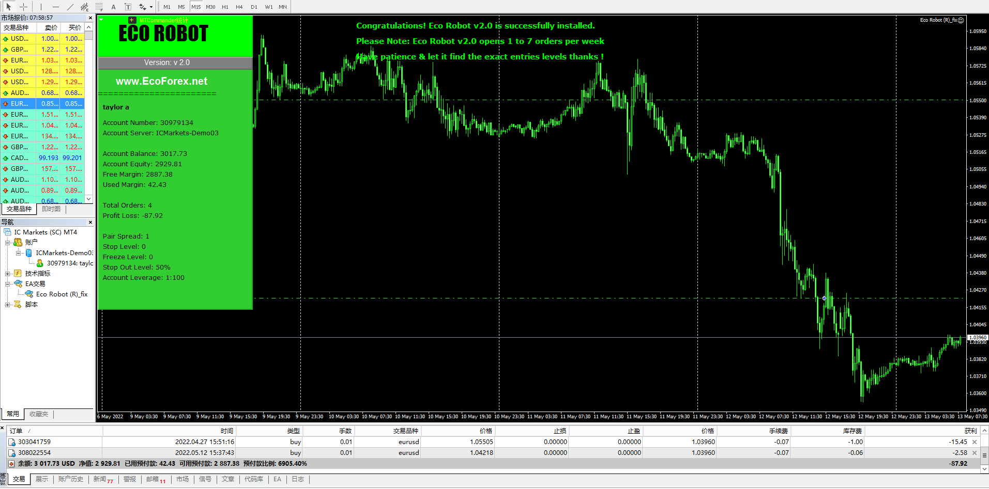Switch chart to MN timeframe

tap(283, 7)
